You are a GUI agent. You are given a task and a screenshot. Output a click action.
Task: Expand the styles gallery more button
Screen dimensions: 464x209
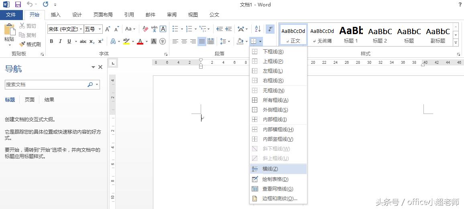[456, 43]
